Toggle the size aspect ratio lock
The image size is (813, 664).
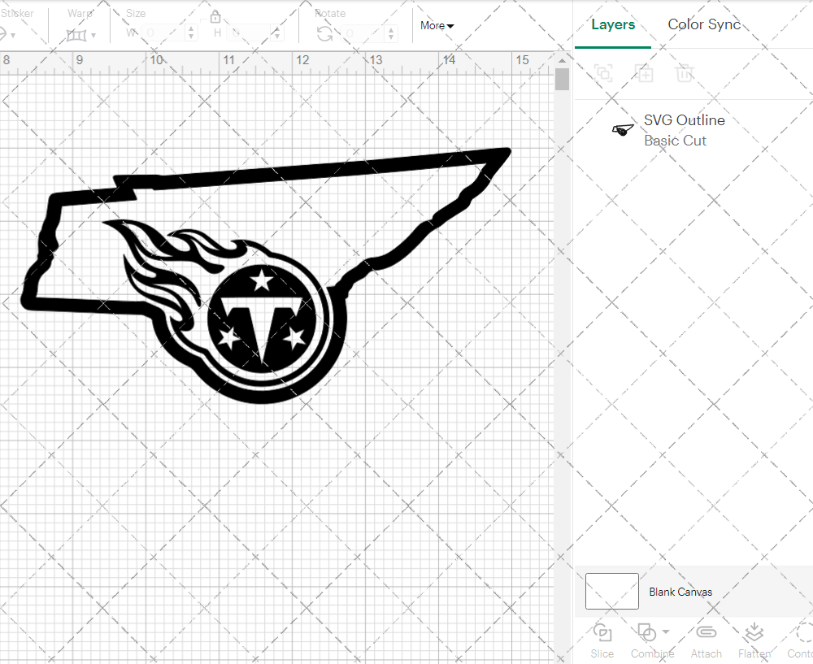coord(215,18)
